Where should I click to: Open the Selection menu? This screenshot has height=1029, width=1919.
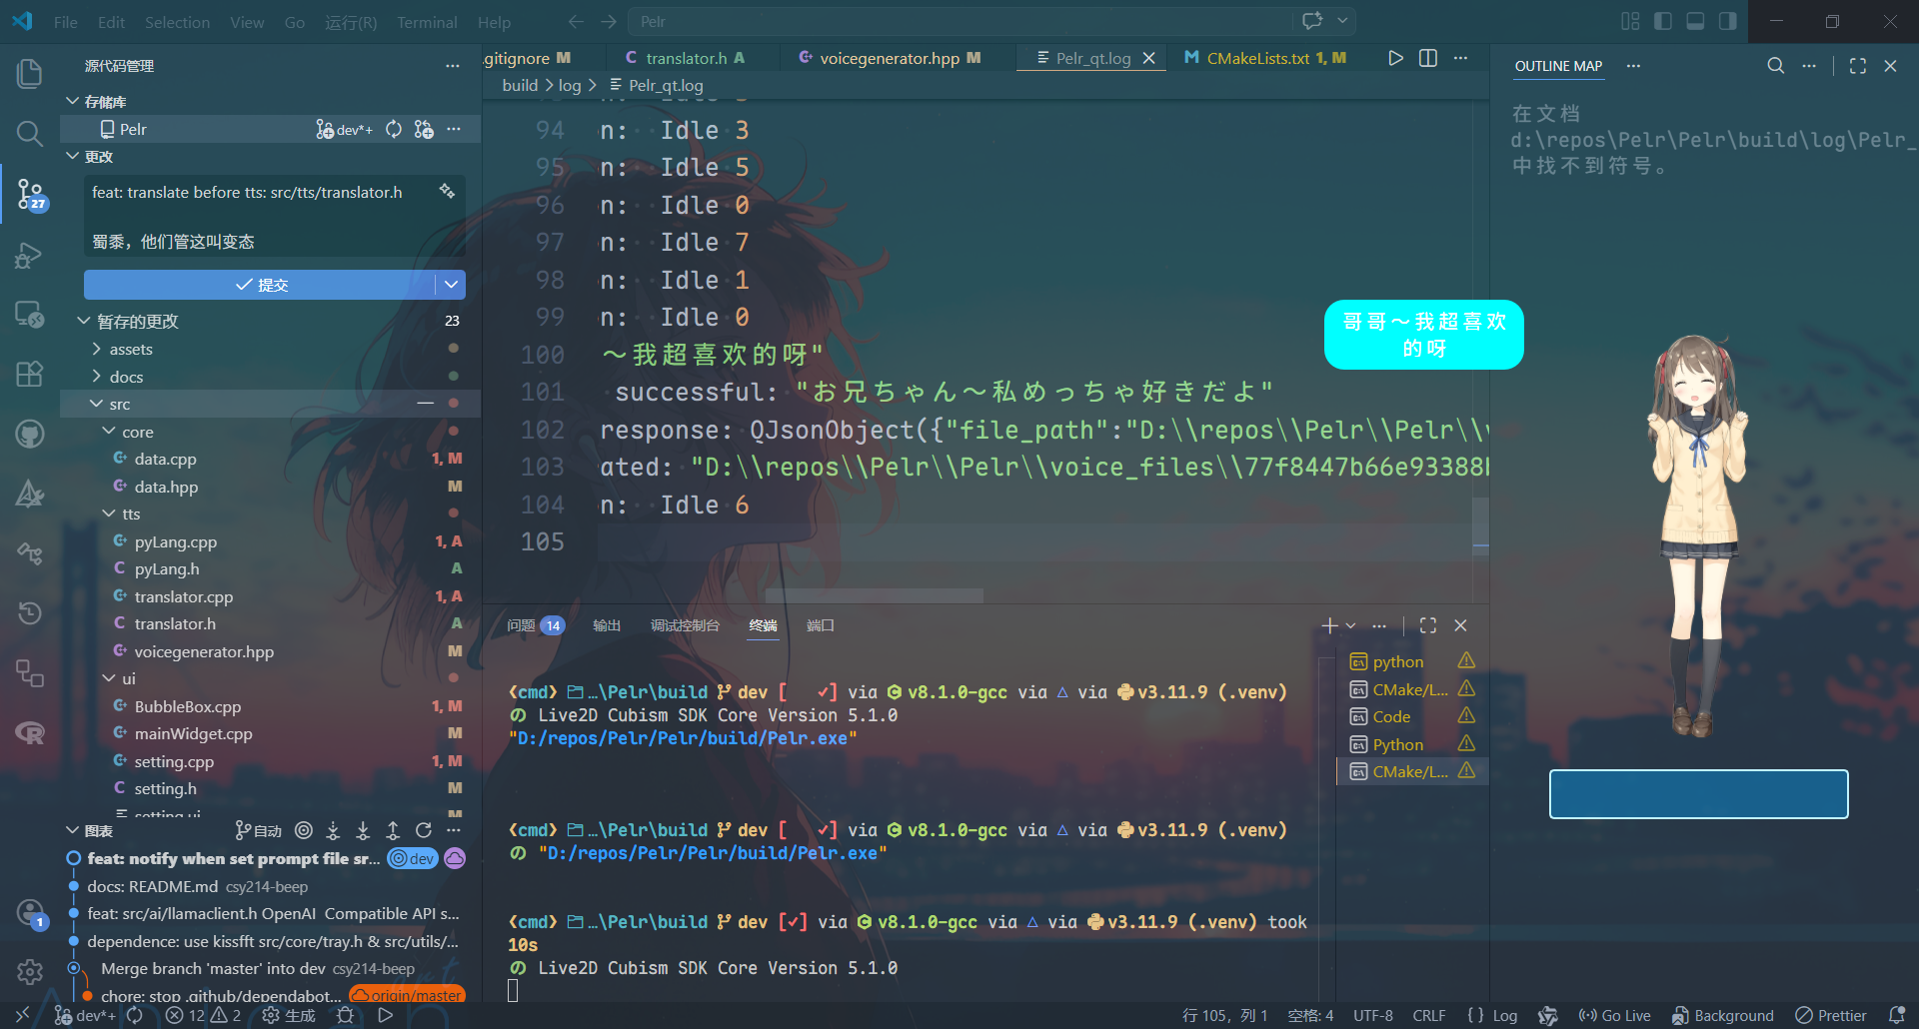point(177,22)
